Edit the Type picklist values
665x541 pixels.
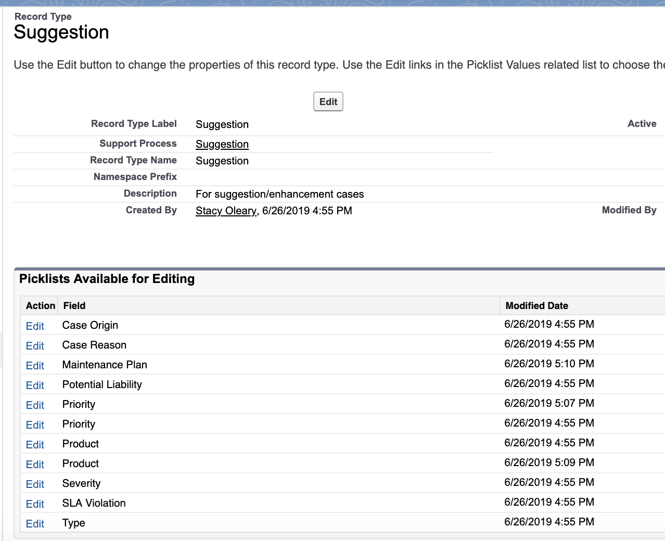pyautogui.click(x=35, y=524)
